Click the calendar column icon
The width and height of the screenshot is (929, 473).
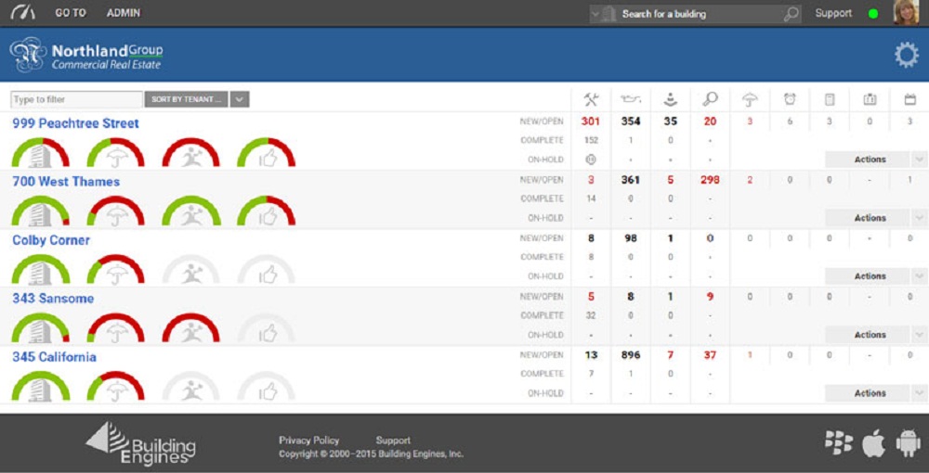(x=910, y=99)
